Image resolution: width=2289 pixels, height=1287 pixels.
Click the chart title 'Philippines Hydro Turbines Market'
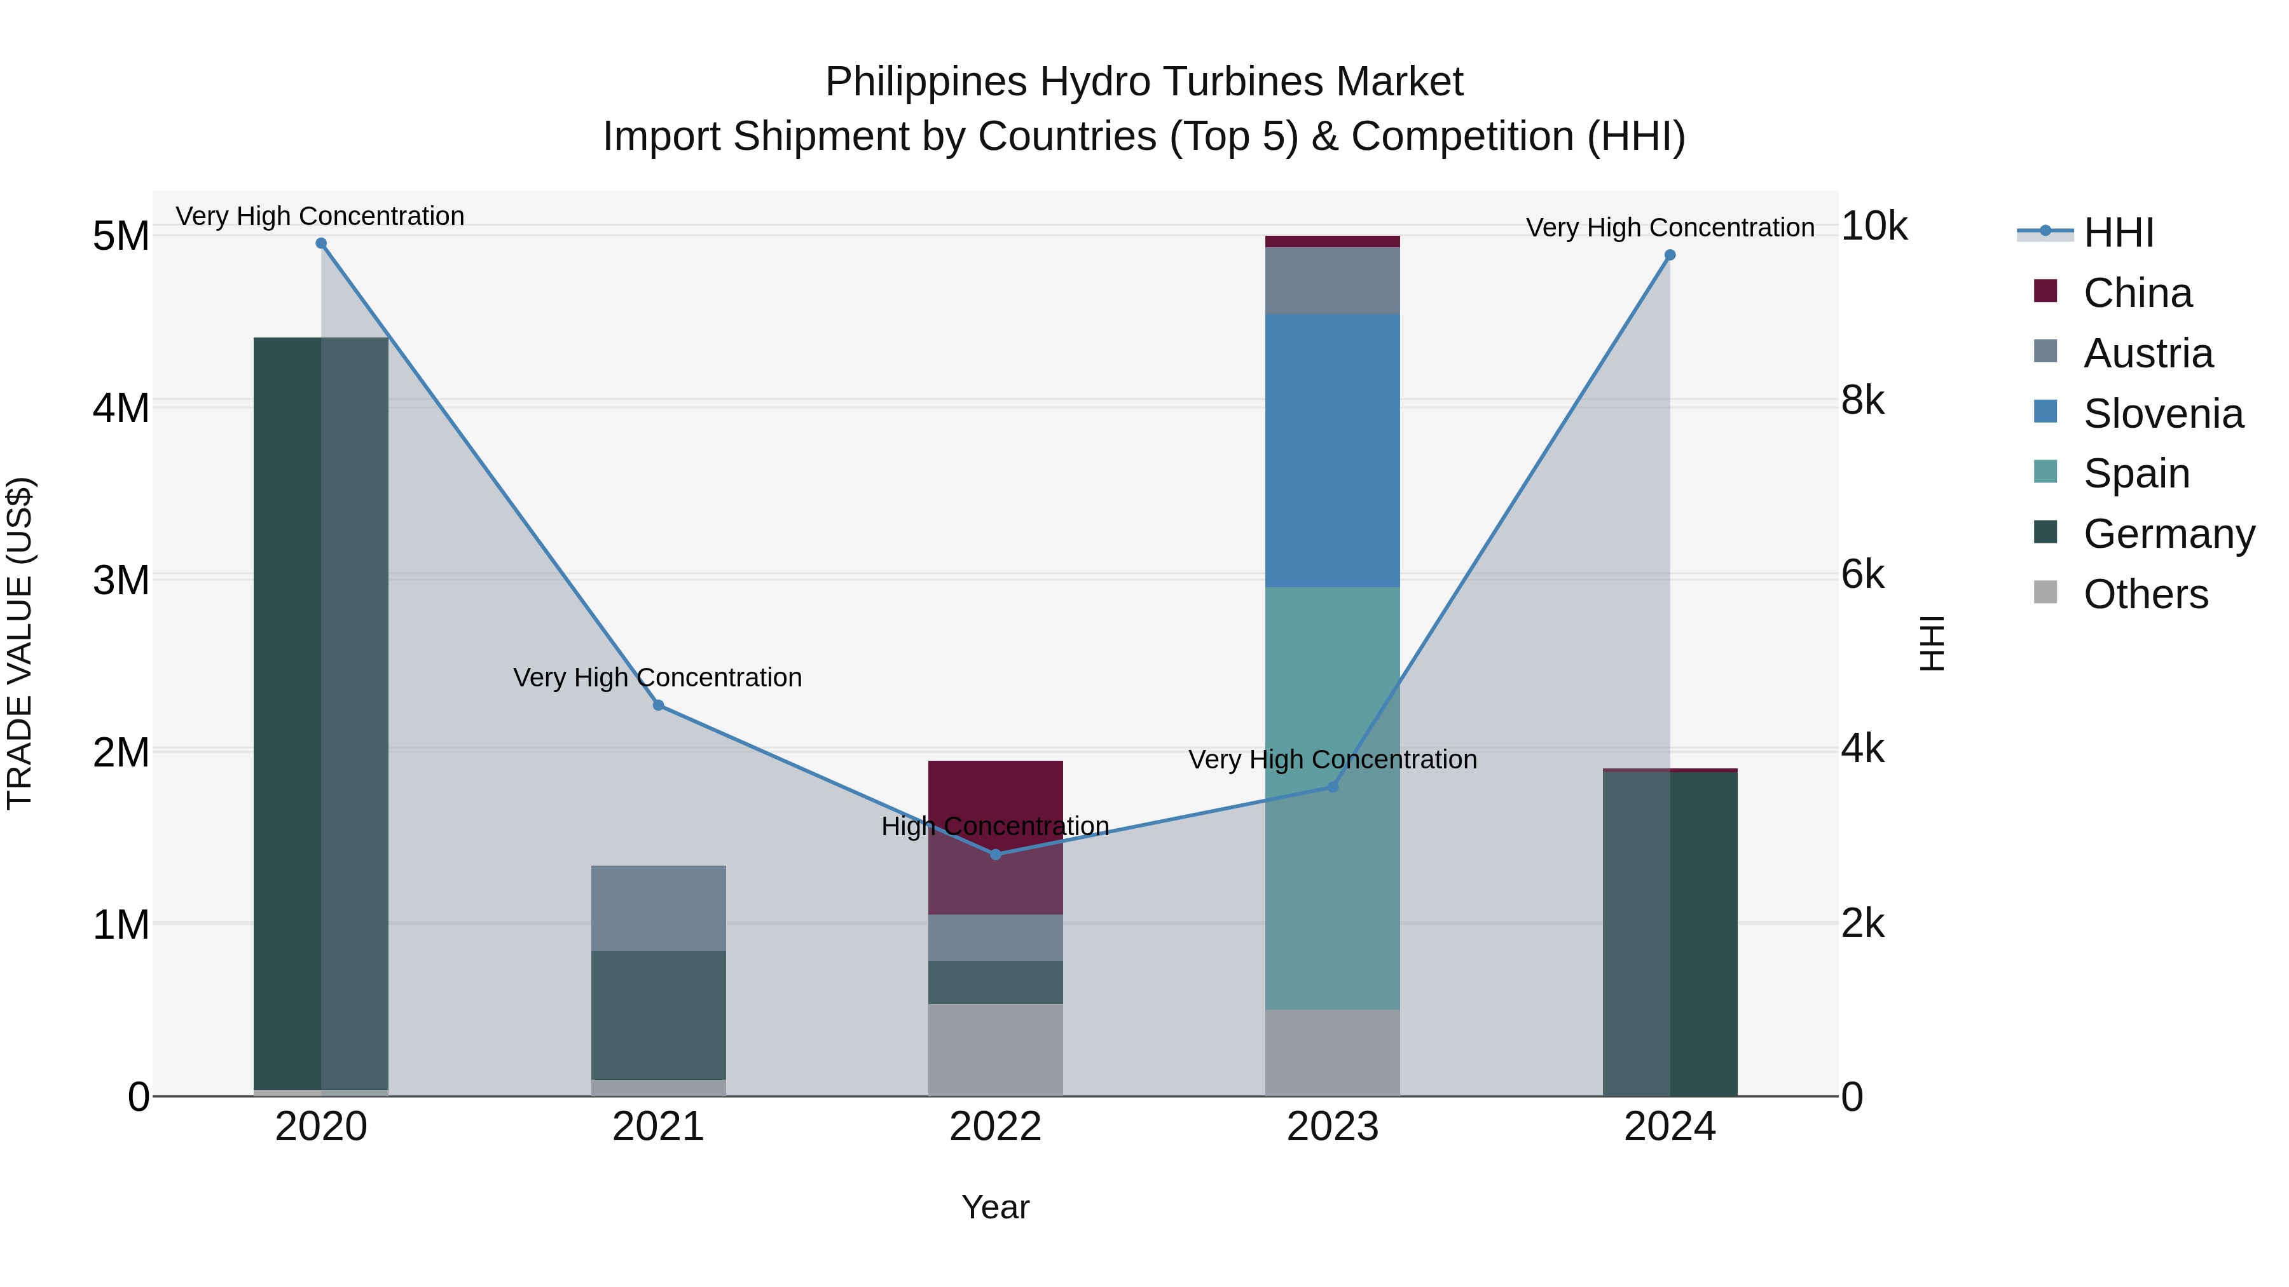1144,82
